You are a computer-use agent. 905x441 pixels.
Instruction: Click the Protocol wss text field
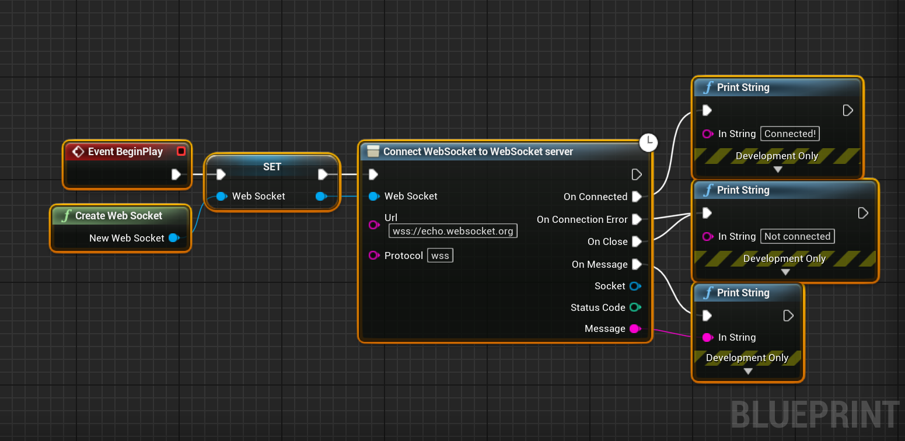click(x=441, y=256)
